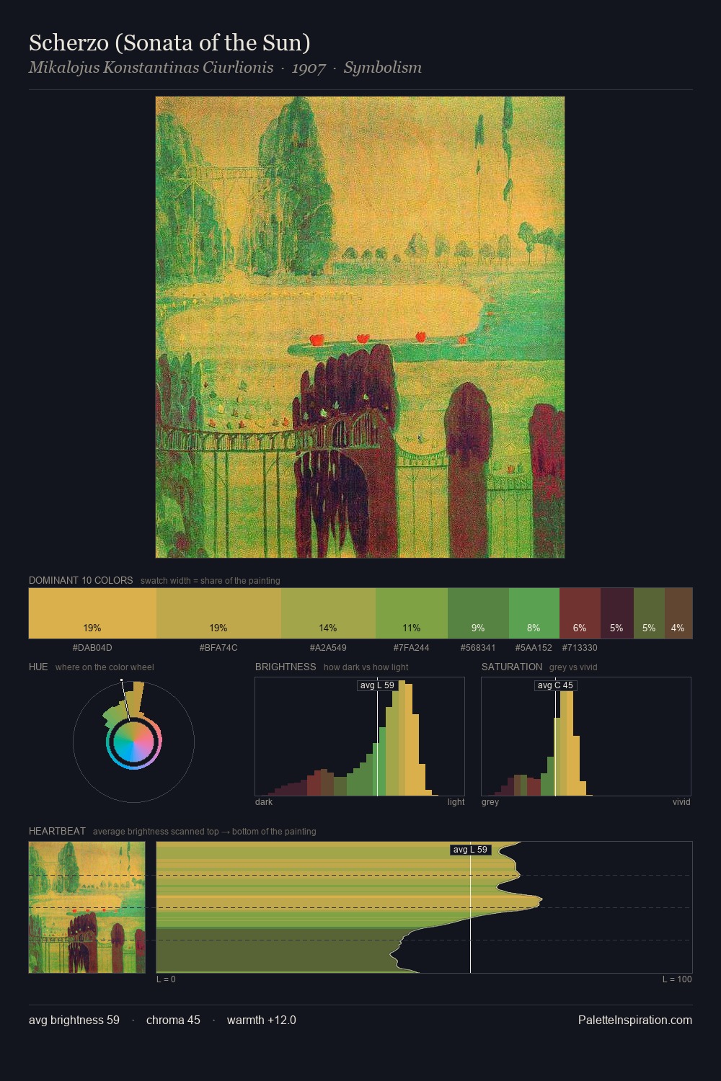721x1081 pixels.
Task: Click the L = 0 axis label
Action: [x=166, y=979]
